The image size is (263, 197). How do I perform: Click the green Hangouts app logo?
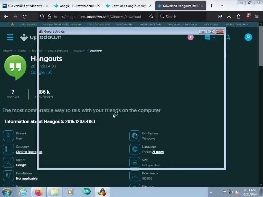tap(15, 67)
